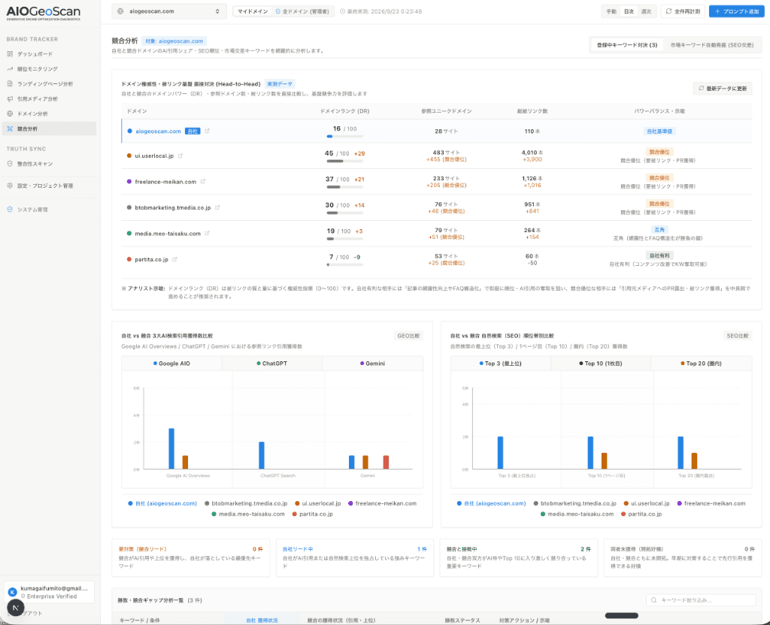Click 全件再計測 button
The image size is (770, 625).
(x=683, y=11)
